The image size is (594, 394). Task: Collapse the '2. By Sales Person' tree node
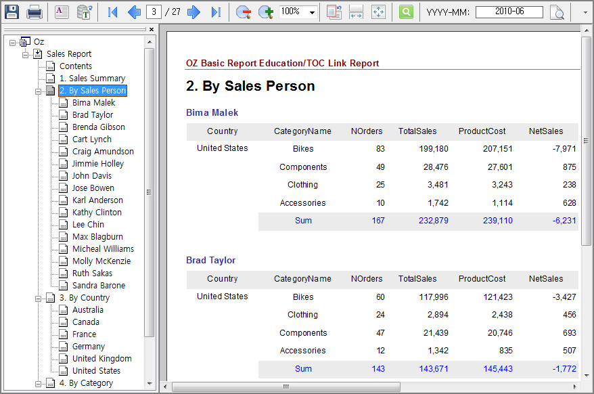pos(38,91)
